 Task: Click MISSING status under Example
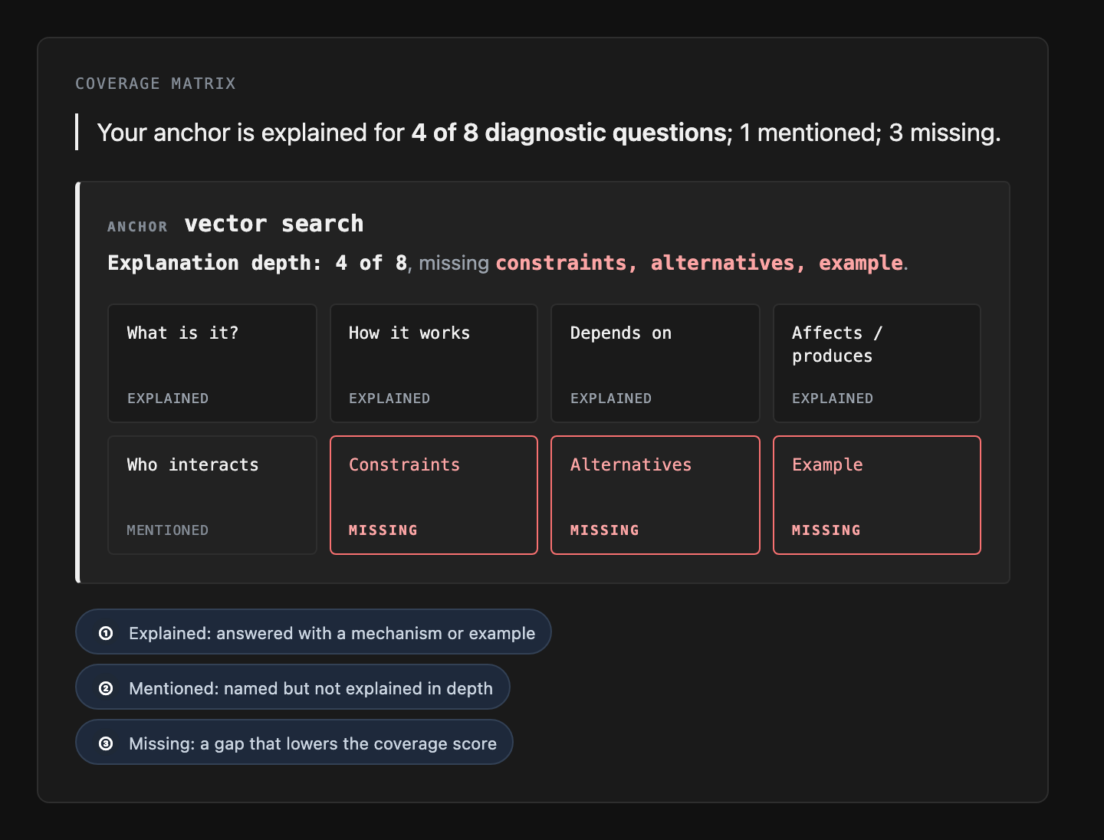(826, 530)
